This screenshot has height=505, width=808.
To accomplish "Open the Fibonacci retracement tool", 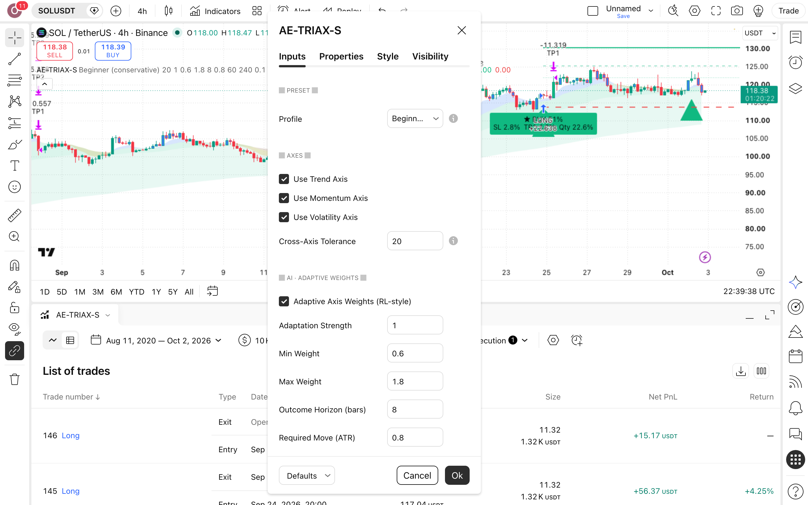I will (x=14, y=80).
